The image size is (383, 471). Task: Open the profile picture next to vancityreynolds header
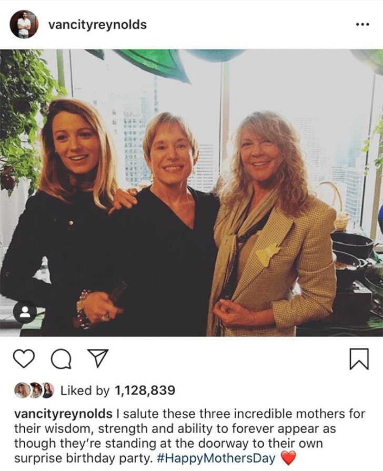pos(24,24)
